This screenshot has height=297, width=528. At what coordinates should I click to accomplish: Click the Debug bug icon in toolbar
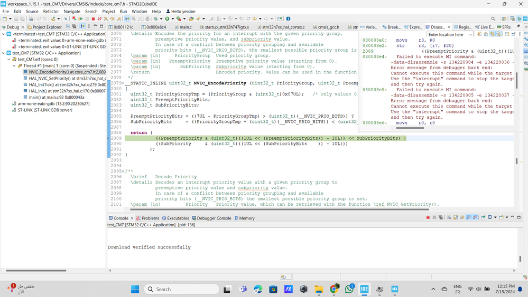(x=155, y=19)
